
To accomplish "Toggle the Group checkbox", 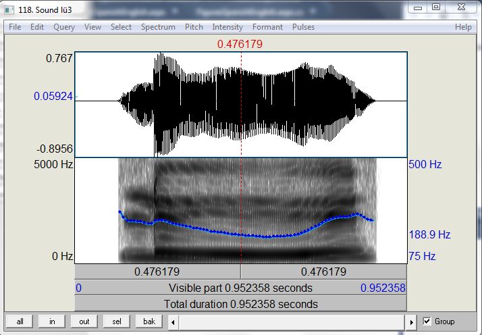I will pyautogui.click(x=427, y=321).
